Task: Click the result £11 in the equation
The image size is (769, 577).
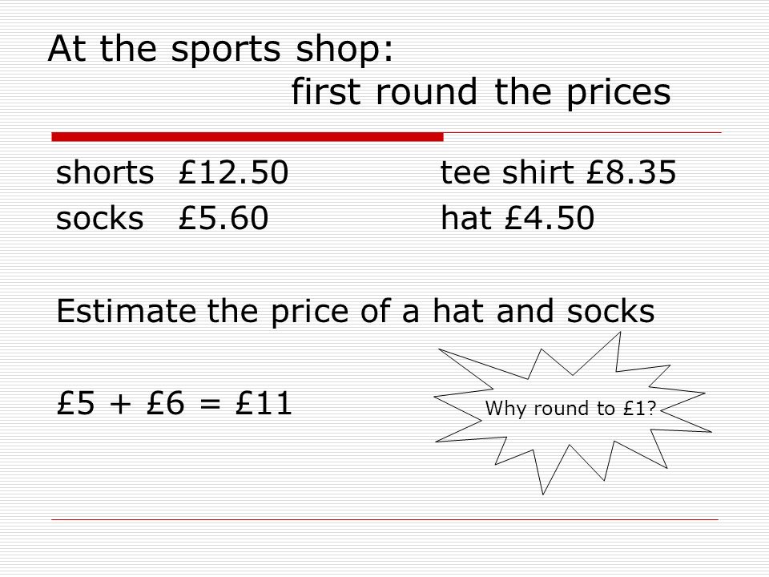Action: (x=264, y=403)
